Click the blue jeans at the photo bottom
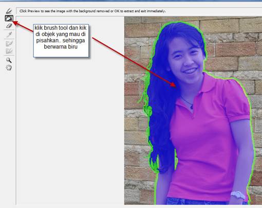The height and width of the screenshot is (208, 262). (x=197, y=202)
